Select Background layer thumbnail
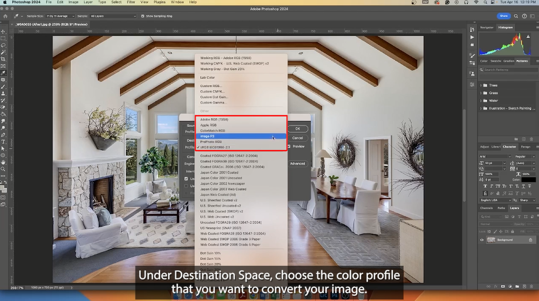This screenshot has height=301, width=539. point(491,240)
